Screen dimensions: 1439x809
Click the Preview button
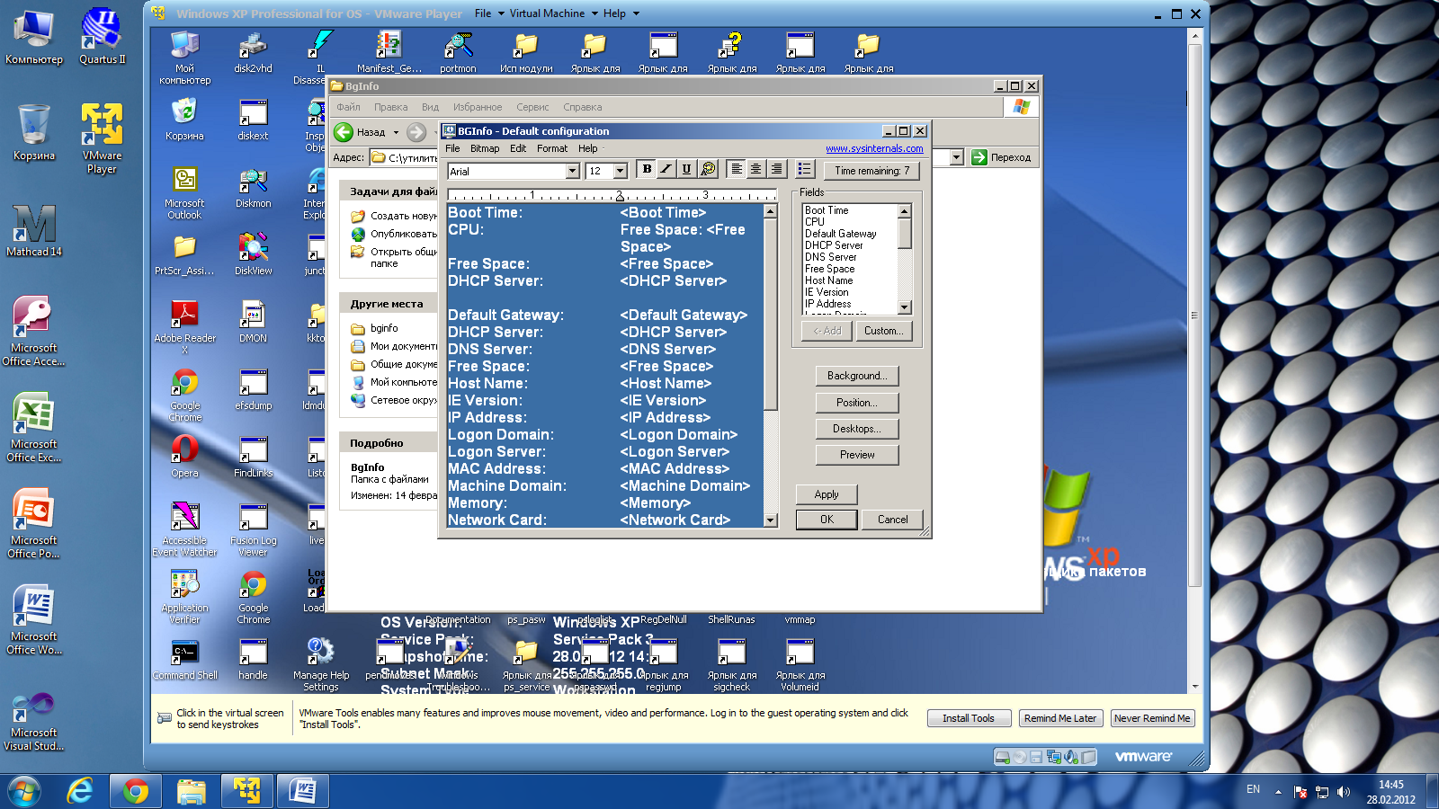(x=857, y=455)
